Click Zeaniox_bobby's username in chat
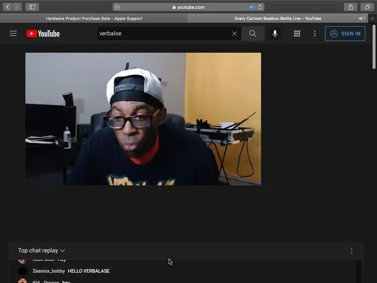Viewport: 377px width, 283px height. 49,271
